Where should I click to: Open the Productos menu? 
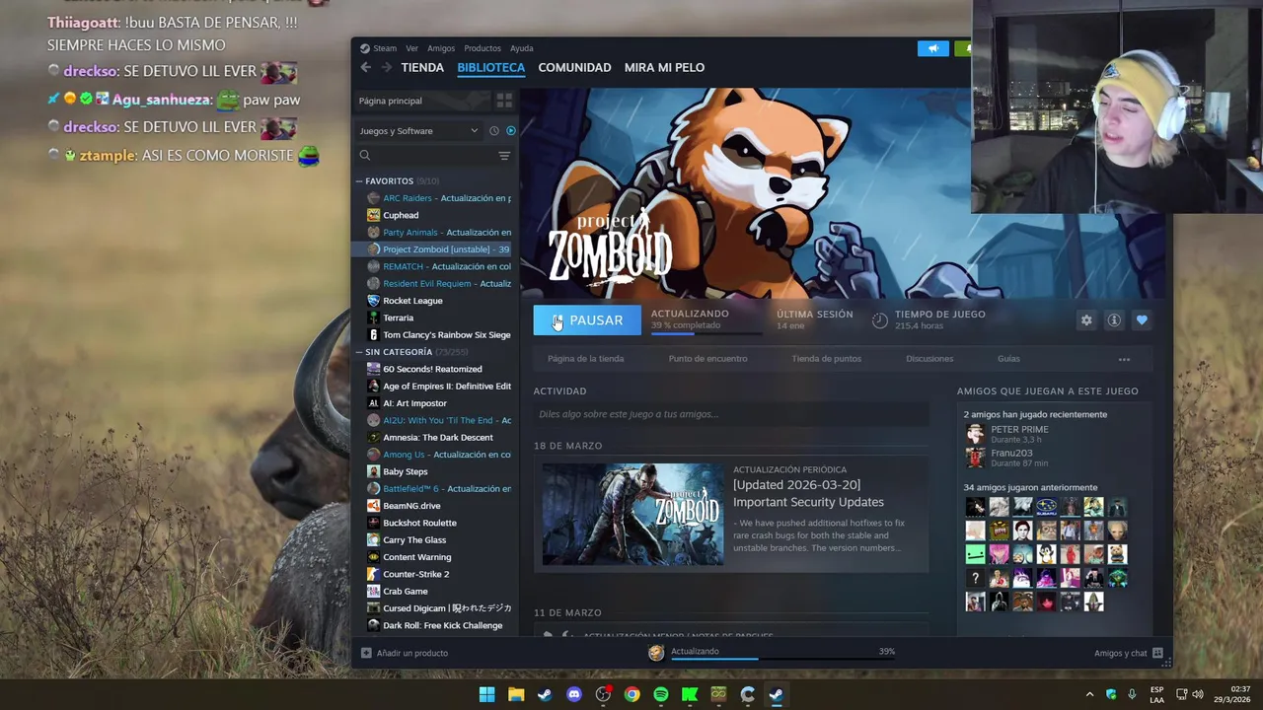483,48
